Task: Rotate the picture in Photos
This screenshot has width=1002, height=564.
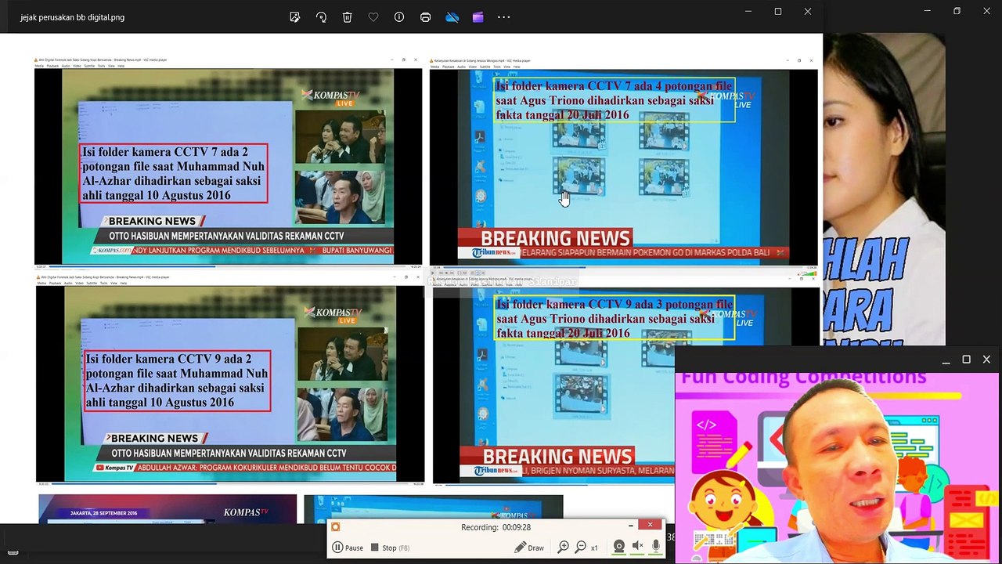Action: 321,17
